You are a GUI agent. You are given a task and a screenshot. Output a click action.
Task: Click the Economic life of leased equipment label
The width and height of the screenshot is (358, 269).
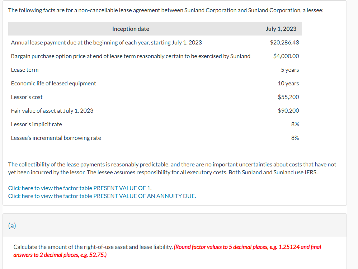[x=53, y=84]
